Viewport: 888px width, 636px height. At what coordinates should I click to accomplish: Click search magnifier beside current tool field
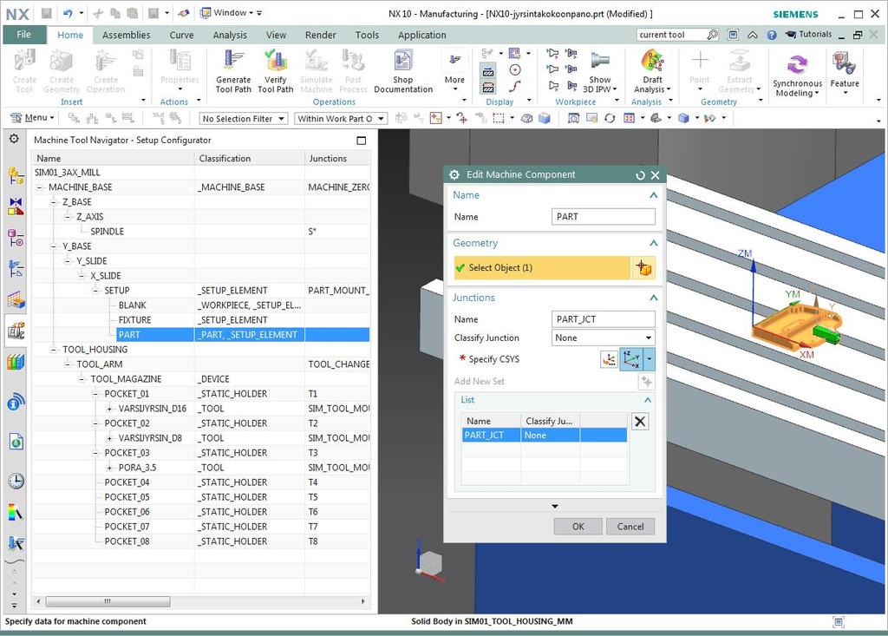pyautogui.click(x=713, y=35)
